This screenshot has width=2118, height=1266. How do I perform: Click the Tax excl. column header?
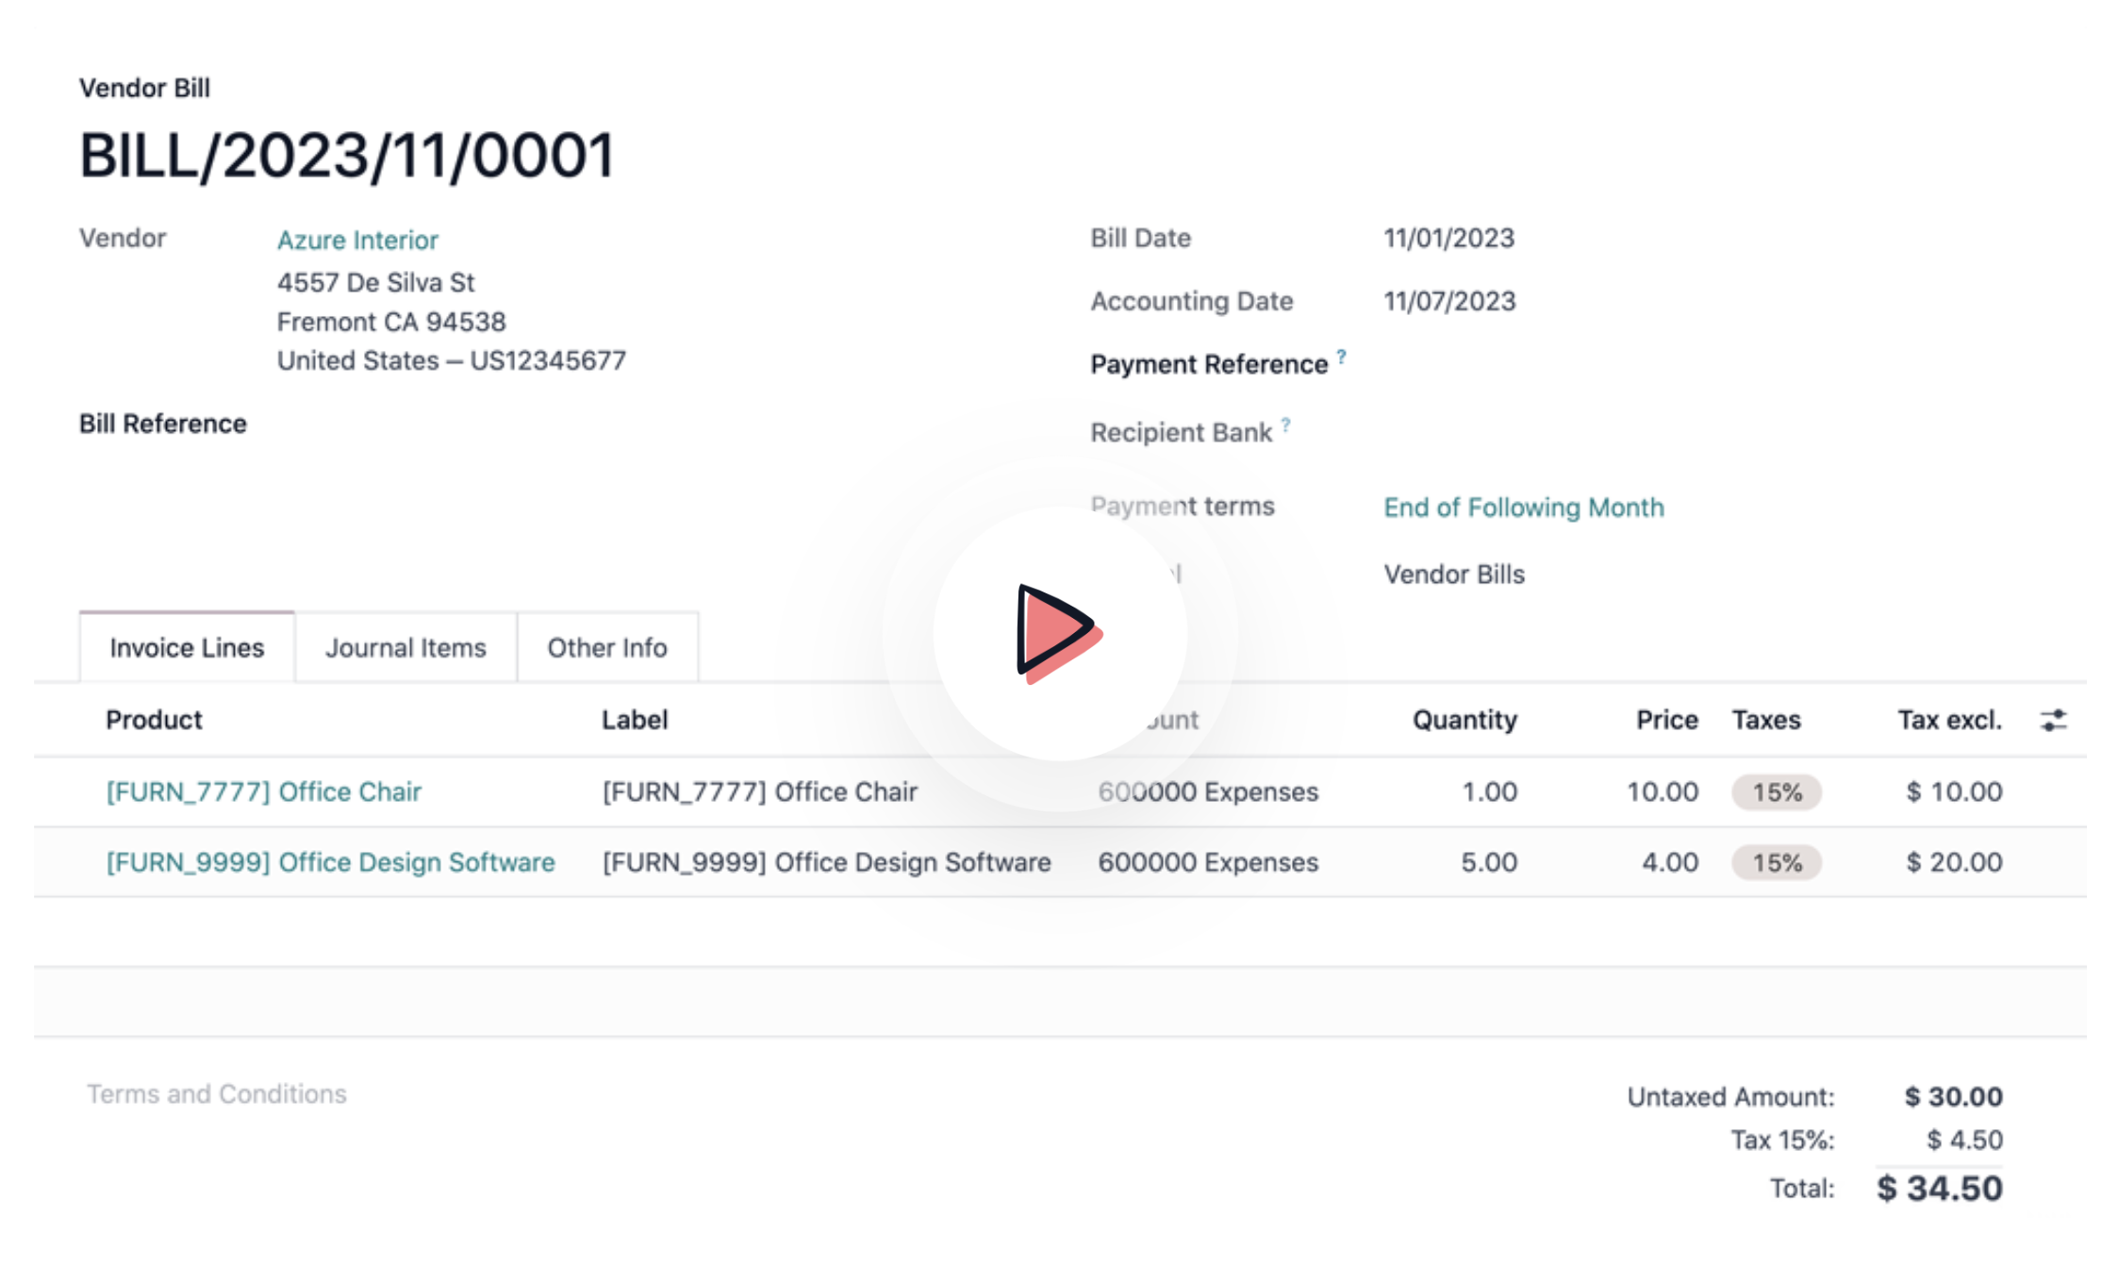pos(1949,720)
